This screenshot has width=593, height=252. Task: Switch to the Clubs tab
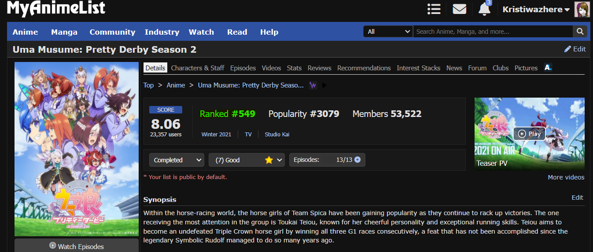coord(500,68)
